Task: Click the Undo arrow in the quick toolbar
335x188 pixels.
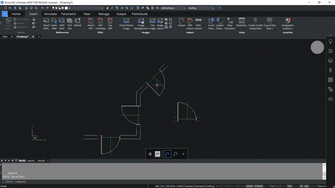Action: 42,8
